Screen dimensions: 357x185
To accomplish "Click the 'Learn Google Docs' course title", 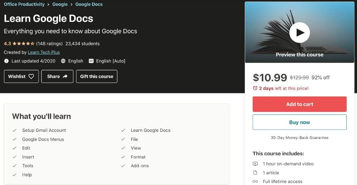I will click(48, 18).
